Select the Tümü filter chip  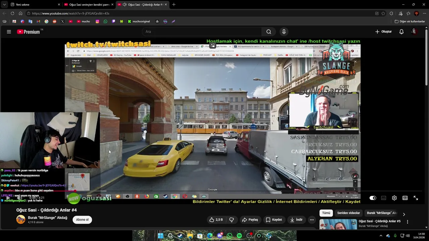pyautogui.click(x=326, y=213)
